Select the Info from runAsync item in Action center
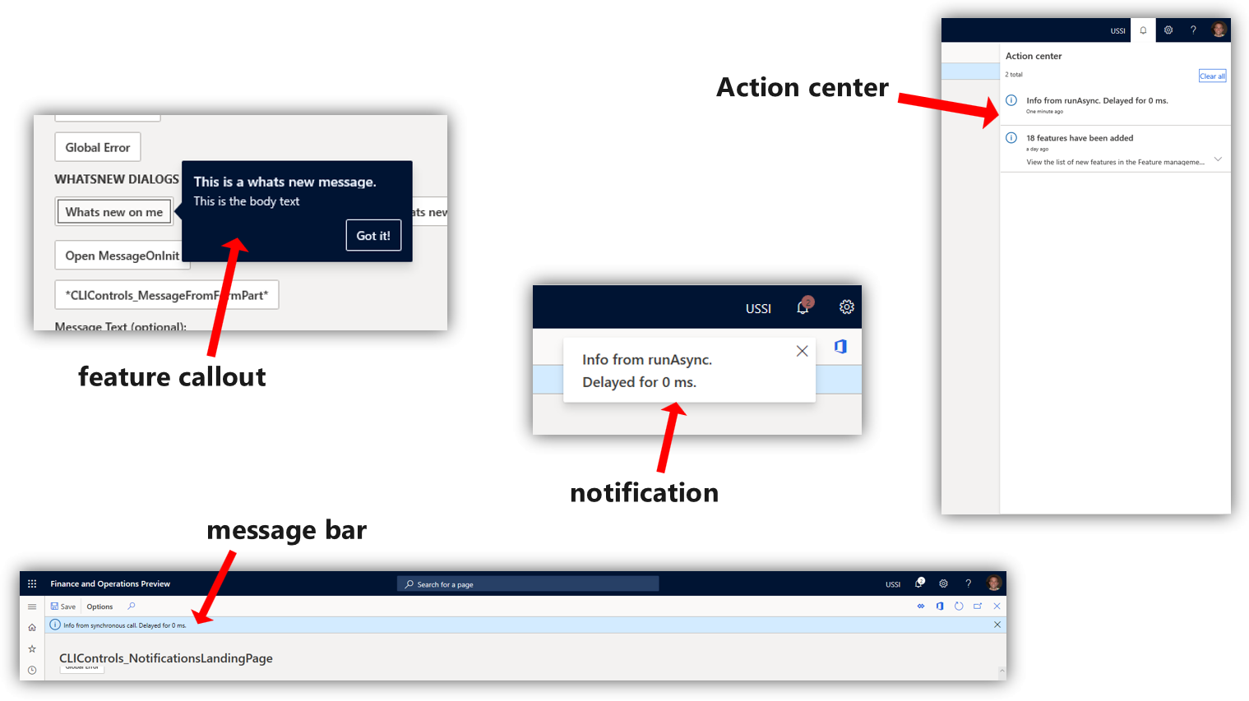This screenshot has width=1249, height=701. 1115,105
